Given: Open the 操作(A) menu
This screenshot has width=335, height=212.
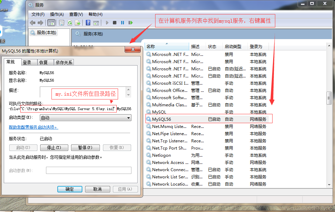Looking at the screenshot, I should coord(57,14).
